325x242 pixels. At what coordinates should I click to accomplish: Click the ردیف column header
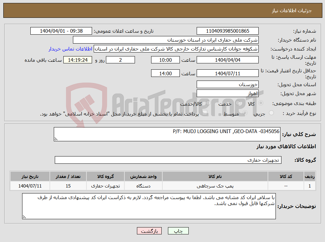pyautogui.click(x=309, y=177)
